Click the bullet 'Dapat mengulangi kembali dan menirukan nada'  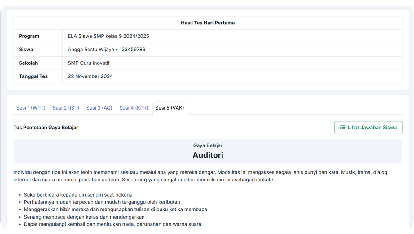click(x=112, y=224)
